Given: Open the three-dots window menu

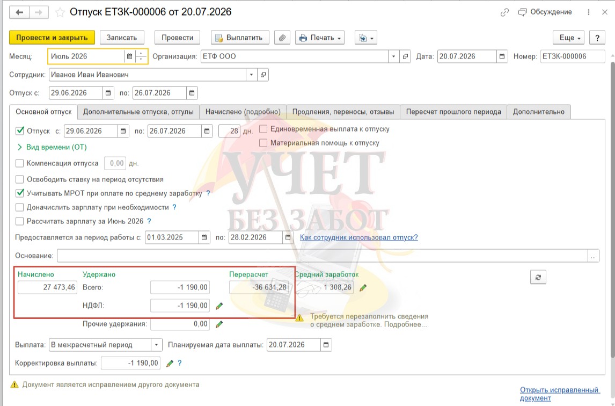Looking at the screenshot, I should click(x=588, y=12).
